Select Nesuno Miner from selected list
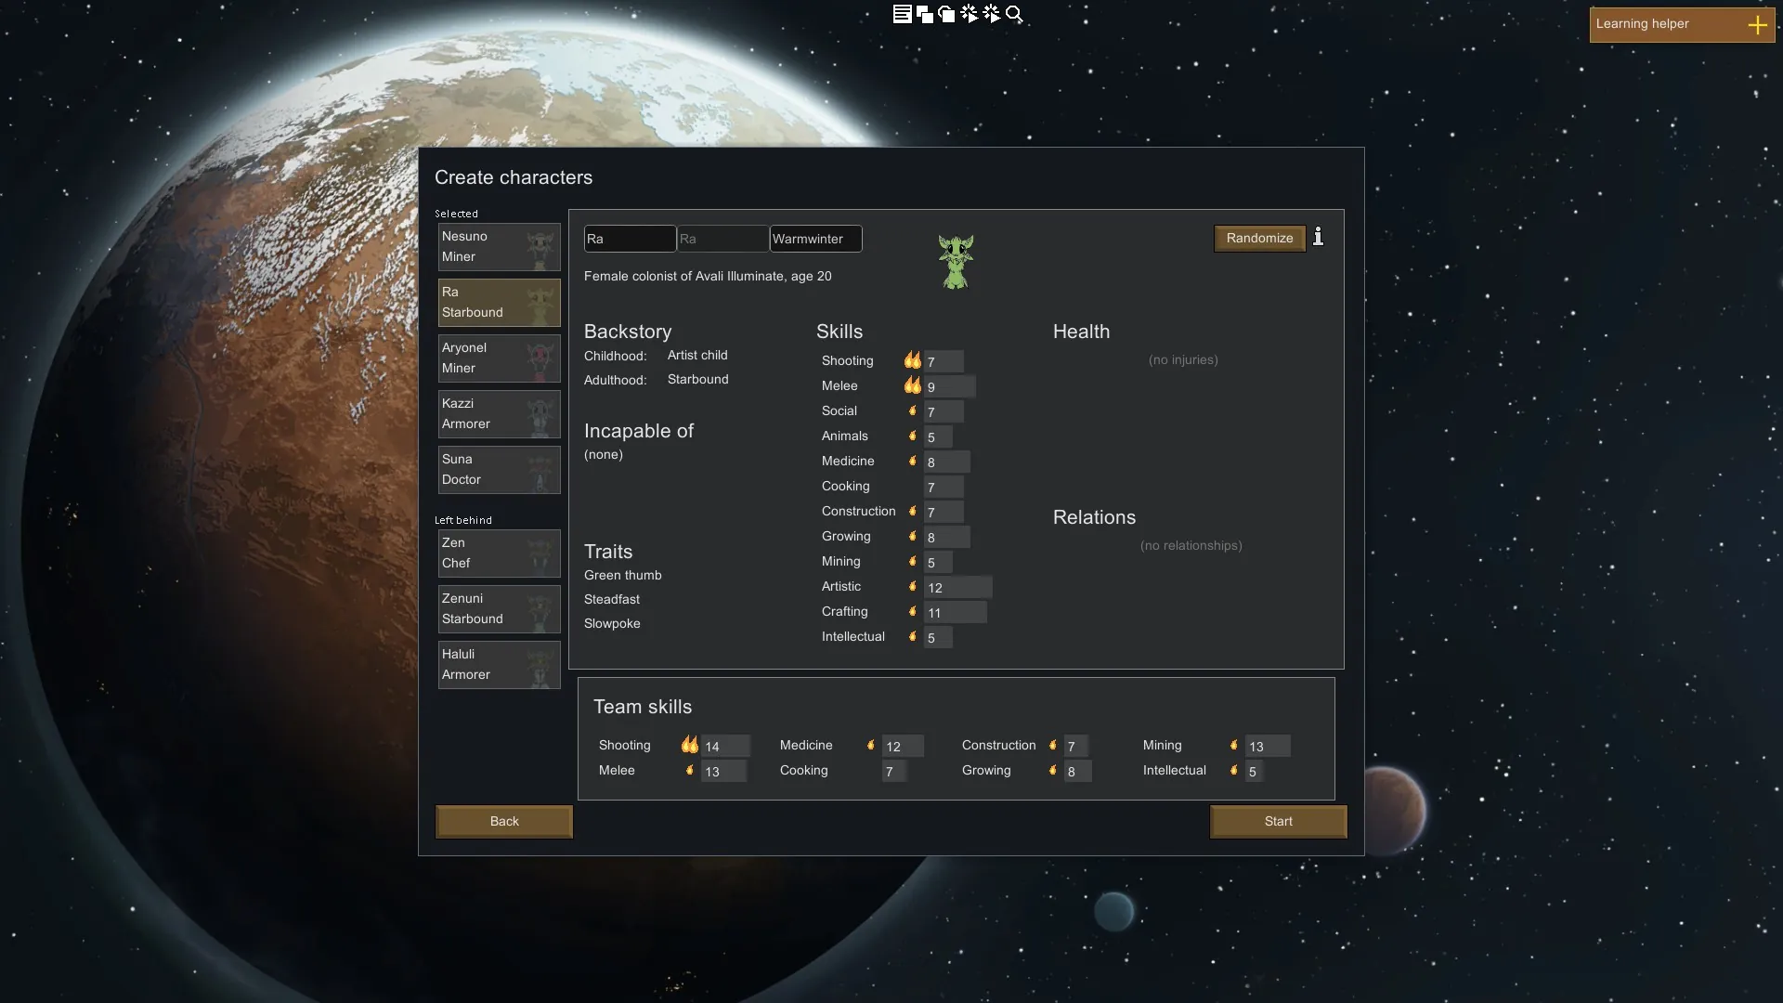Screen dimensions: 1783x1003 (499, 247)
